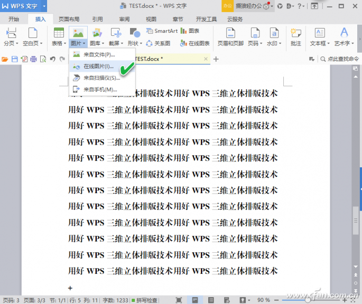This screenshot has height=304, width=362.
Task: Expand the 页码 dropdown arrow
Action: coord(261,43)
